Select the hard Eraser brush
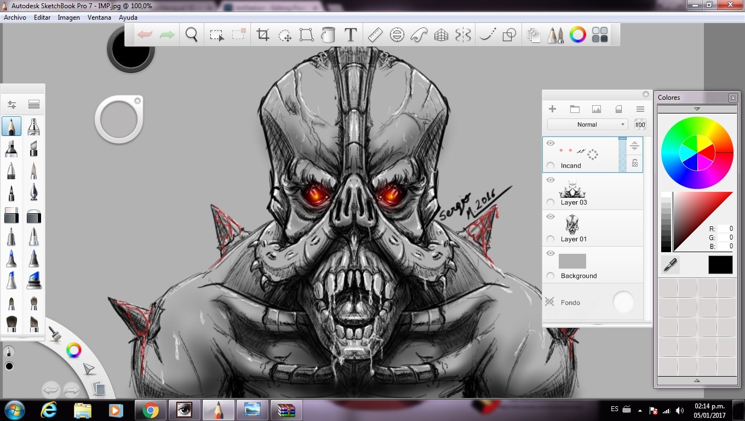Viewport: 745px width, 421px height. coord(12,216)
